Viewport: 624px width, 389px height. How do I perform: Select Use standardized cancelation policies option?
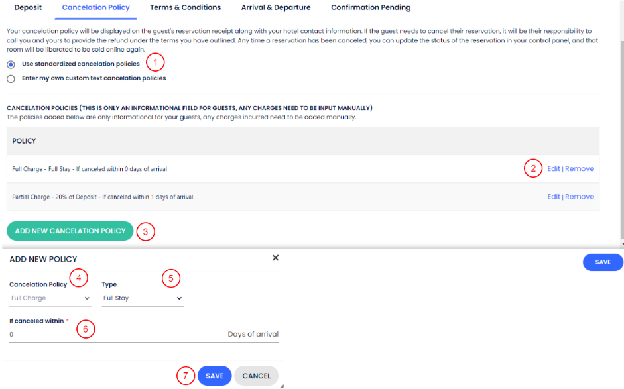[x=11, y=64]
